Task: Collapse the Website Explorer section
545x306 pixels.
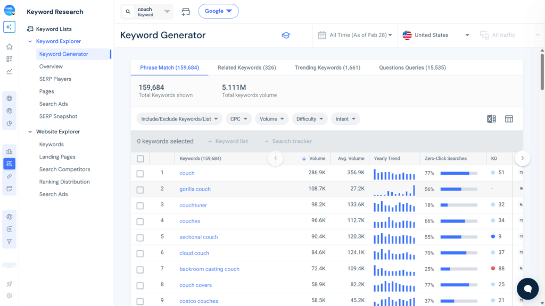Action: pyautogui.click(x=30, y=131)
